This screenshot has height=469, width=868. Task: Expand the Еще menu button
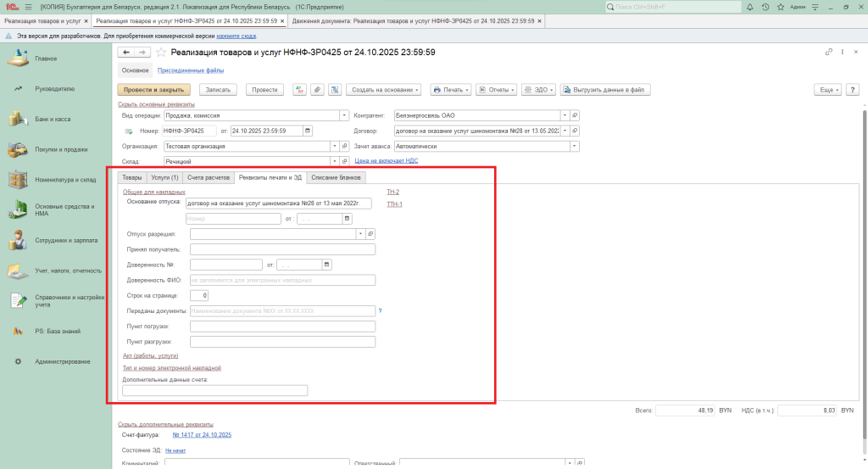tap(826, 89)
